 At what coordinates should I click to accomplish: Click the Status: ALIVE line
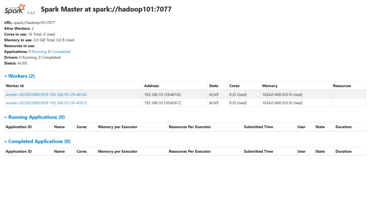[x=15, y=63]
